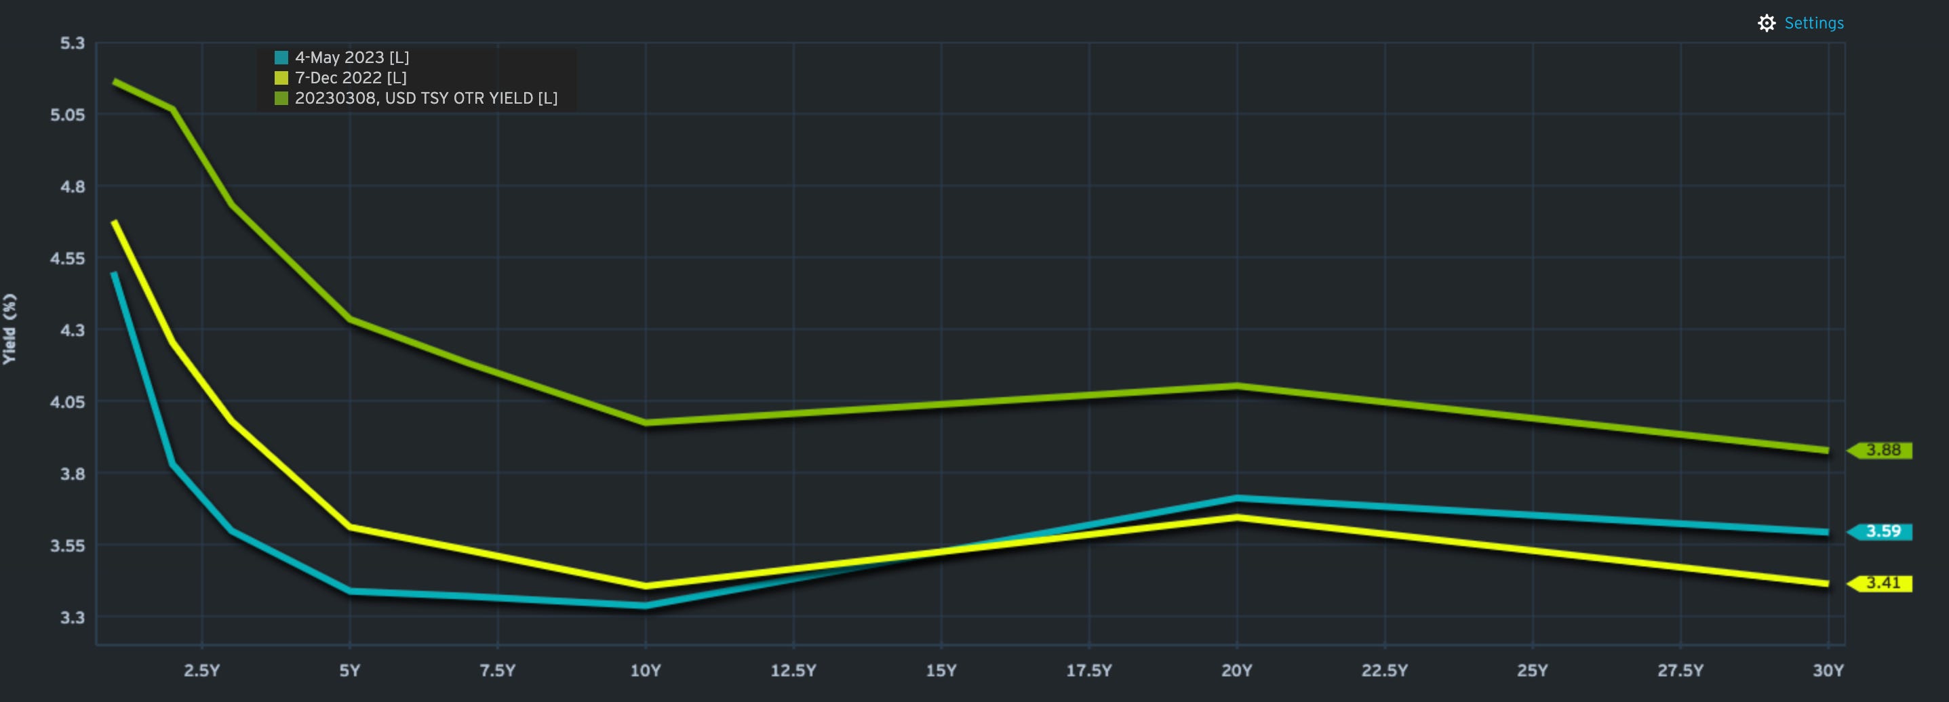Click the 4.55 y-axis value

[68, 258]
